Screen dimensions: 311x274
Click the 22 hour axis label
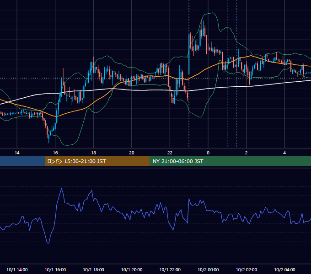pos(170,153)
